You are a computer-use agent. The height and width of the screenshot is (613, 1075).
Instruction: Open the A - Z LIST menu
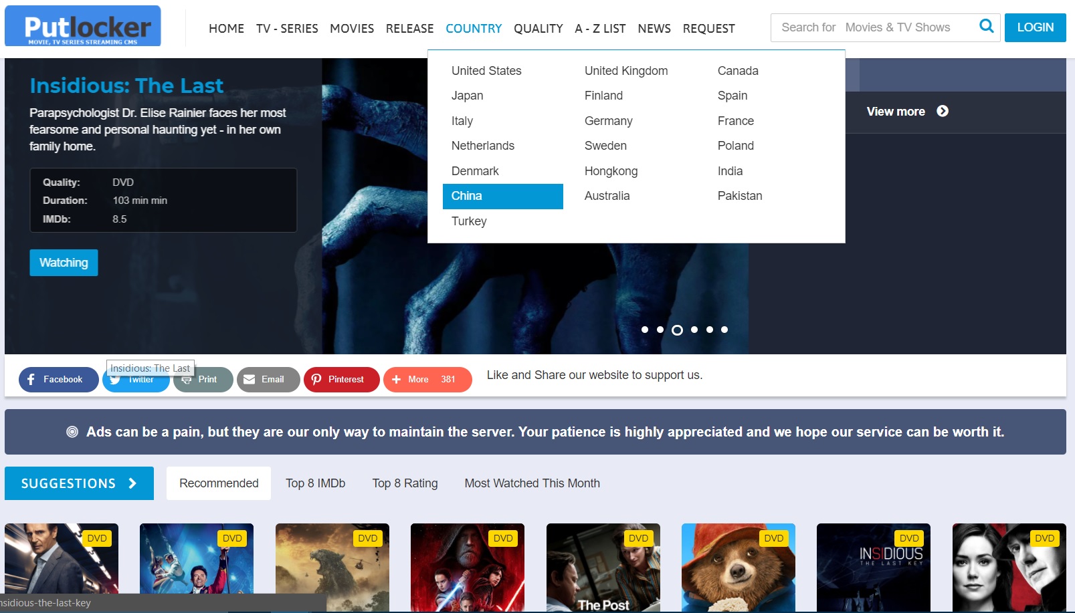click(600, 29)
